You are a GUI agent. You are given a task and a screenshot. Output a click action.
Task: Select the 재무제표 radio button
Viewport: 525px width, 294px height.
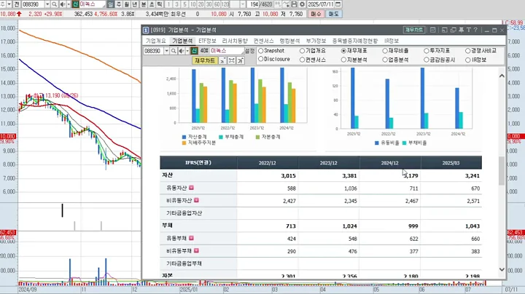click(343, 51)
